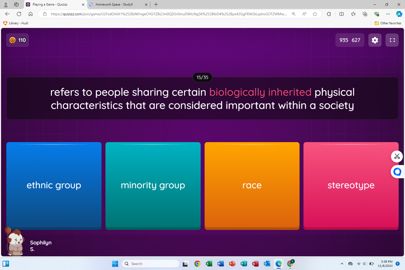Open Word from taskbar
405x270 pixels.
click(221, 264)
